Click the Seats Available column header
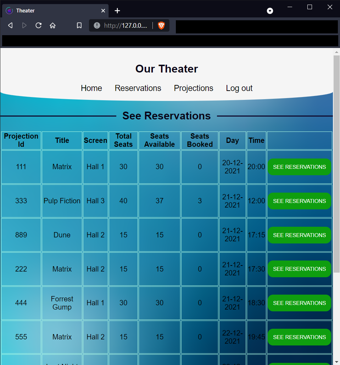The width and height of the screenshot is (340, 365). click(x=160, y=140)
